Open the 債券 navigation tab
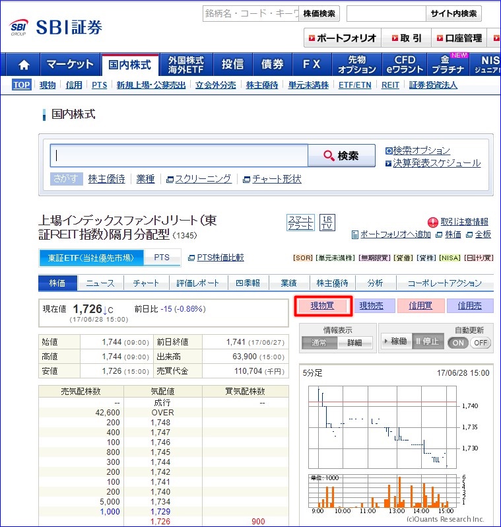The width and height of the screenshot is (501, 527). click(x=273, y=64)
